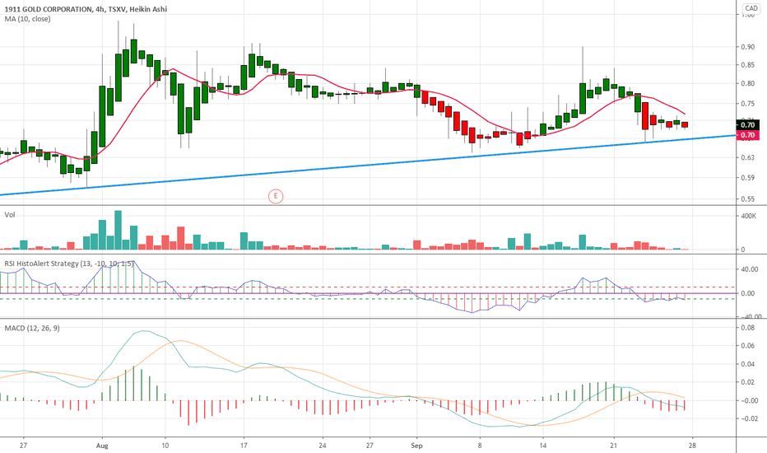Click the 17 date label on time axis

[244, 446]
